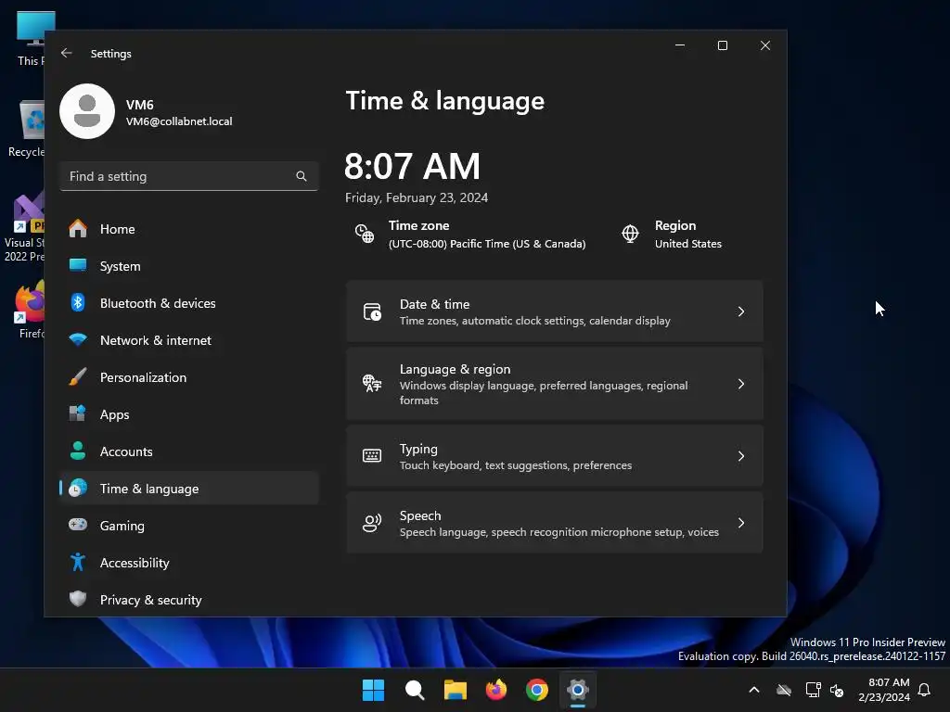Click the Typing keyboard icon
The height and width of the screenshot is (712, 950).
[372, 456]
